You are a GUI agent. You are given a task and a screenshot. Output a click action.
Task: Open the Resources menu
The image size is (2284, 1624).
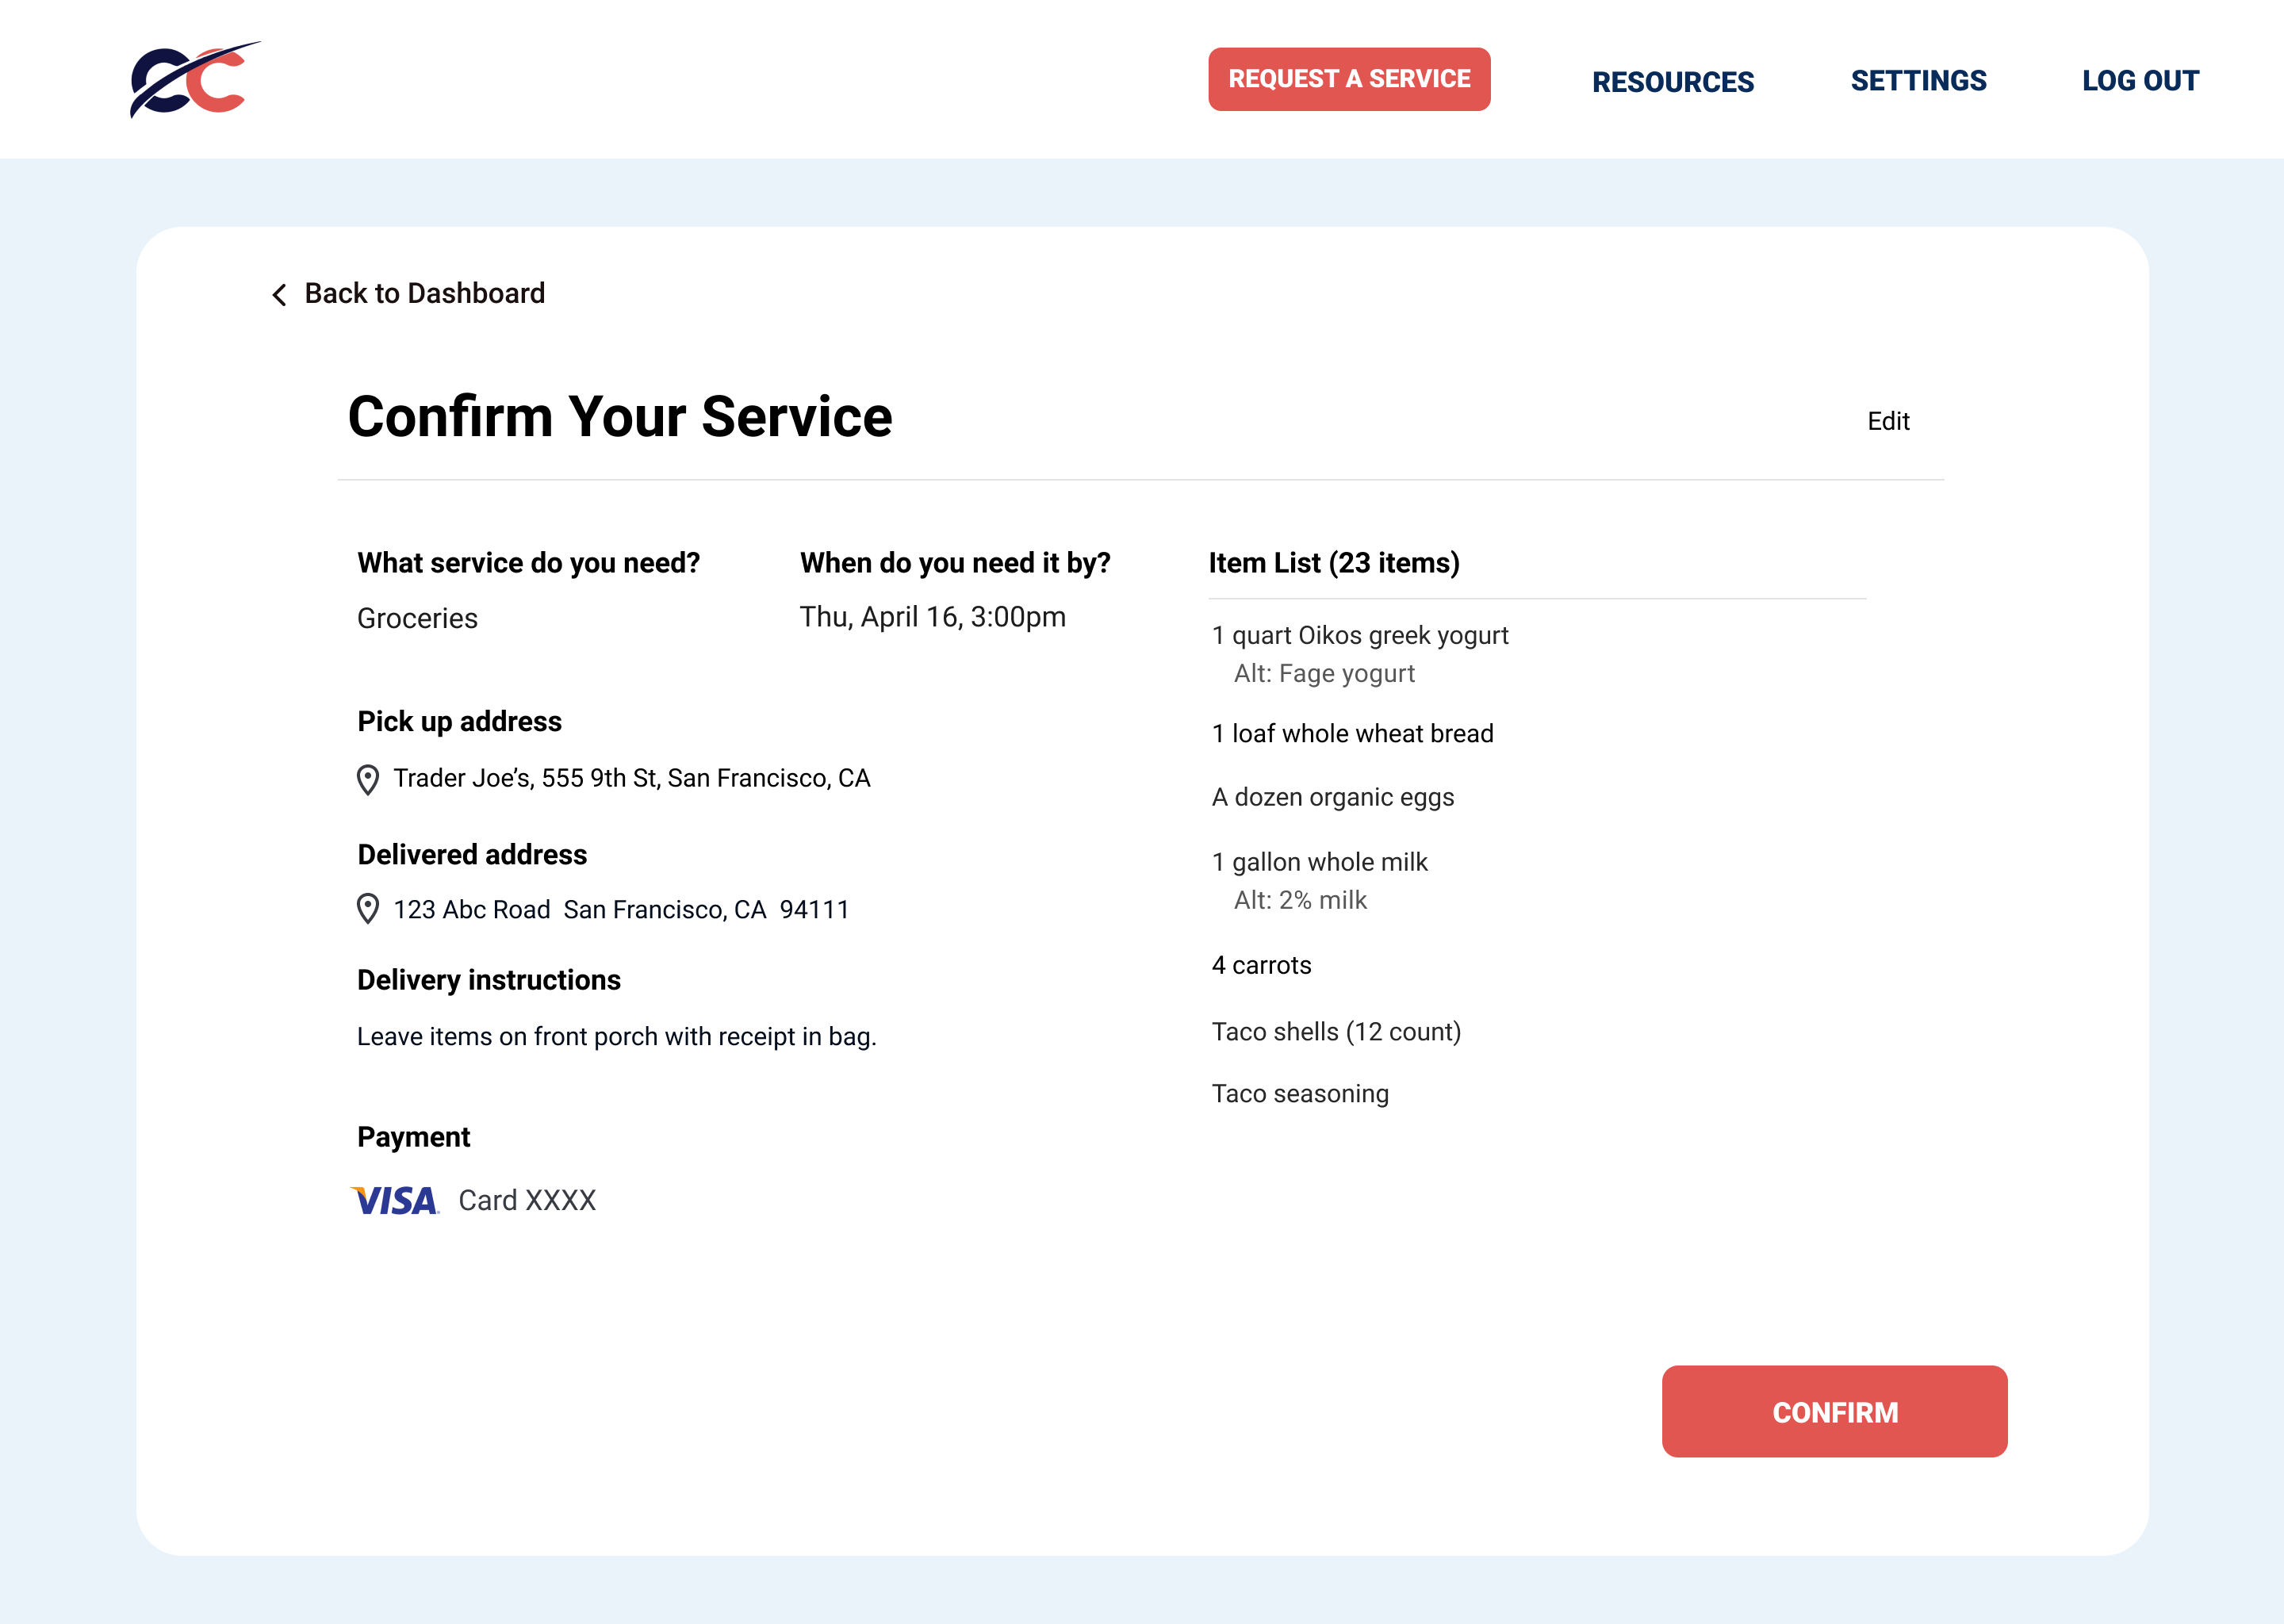pyautogui.click(x=1673, y=82)
